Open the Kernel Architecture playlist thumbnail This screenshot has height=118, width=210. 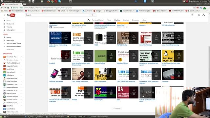[x=150, y=38]
